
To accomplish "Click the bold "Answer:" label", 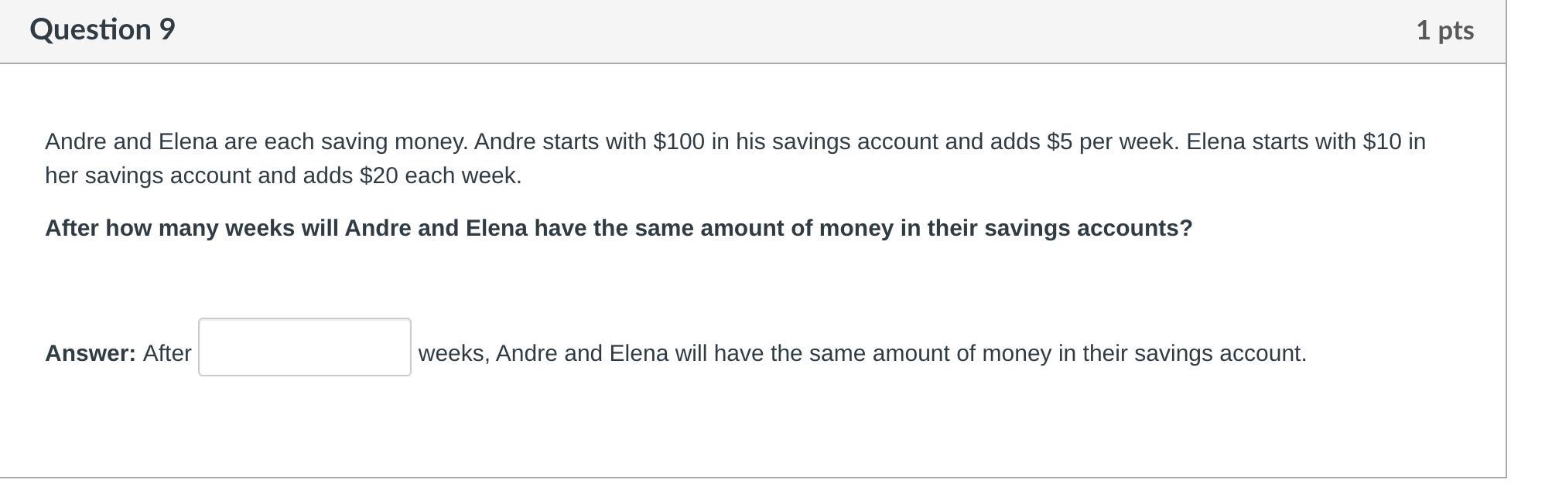I will [x=91, y=353].
